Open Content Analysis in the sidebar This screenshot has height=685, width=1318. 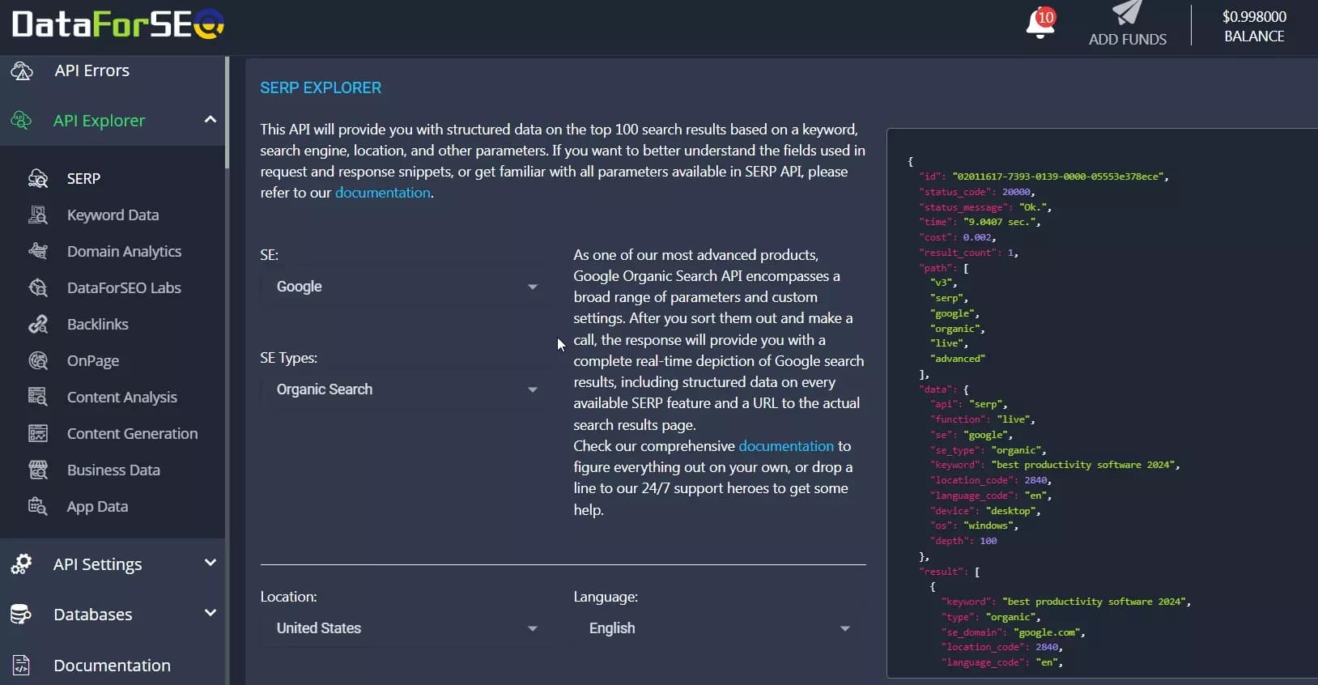click(x=121, y=398)
